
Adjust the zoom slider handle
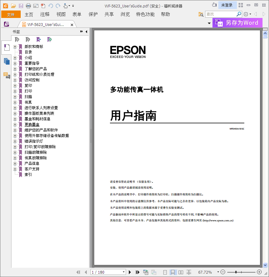[x=236, y=272]
